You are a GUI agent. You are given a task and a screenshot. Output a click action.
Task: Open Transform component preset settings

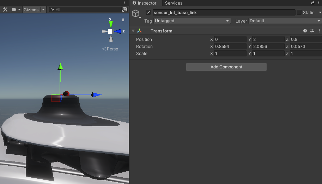pyautogui.click(x=312, y=31)
